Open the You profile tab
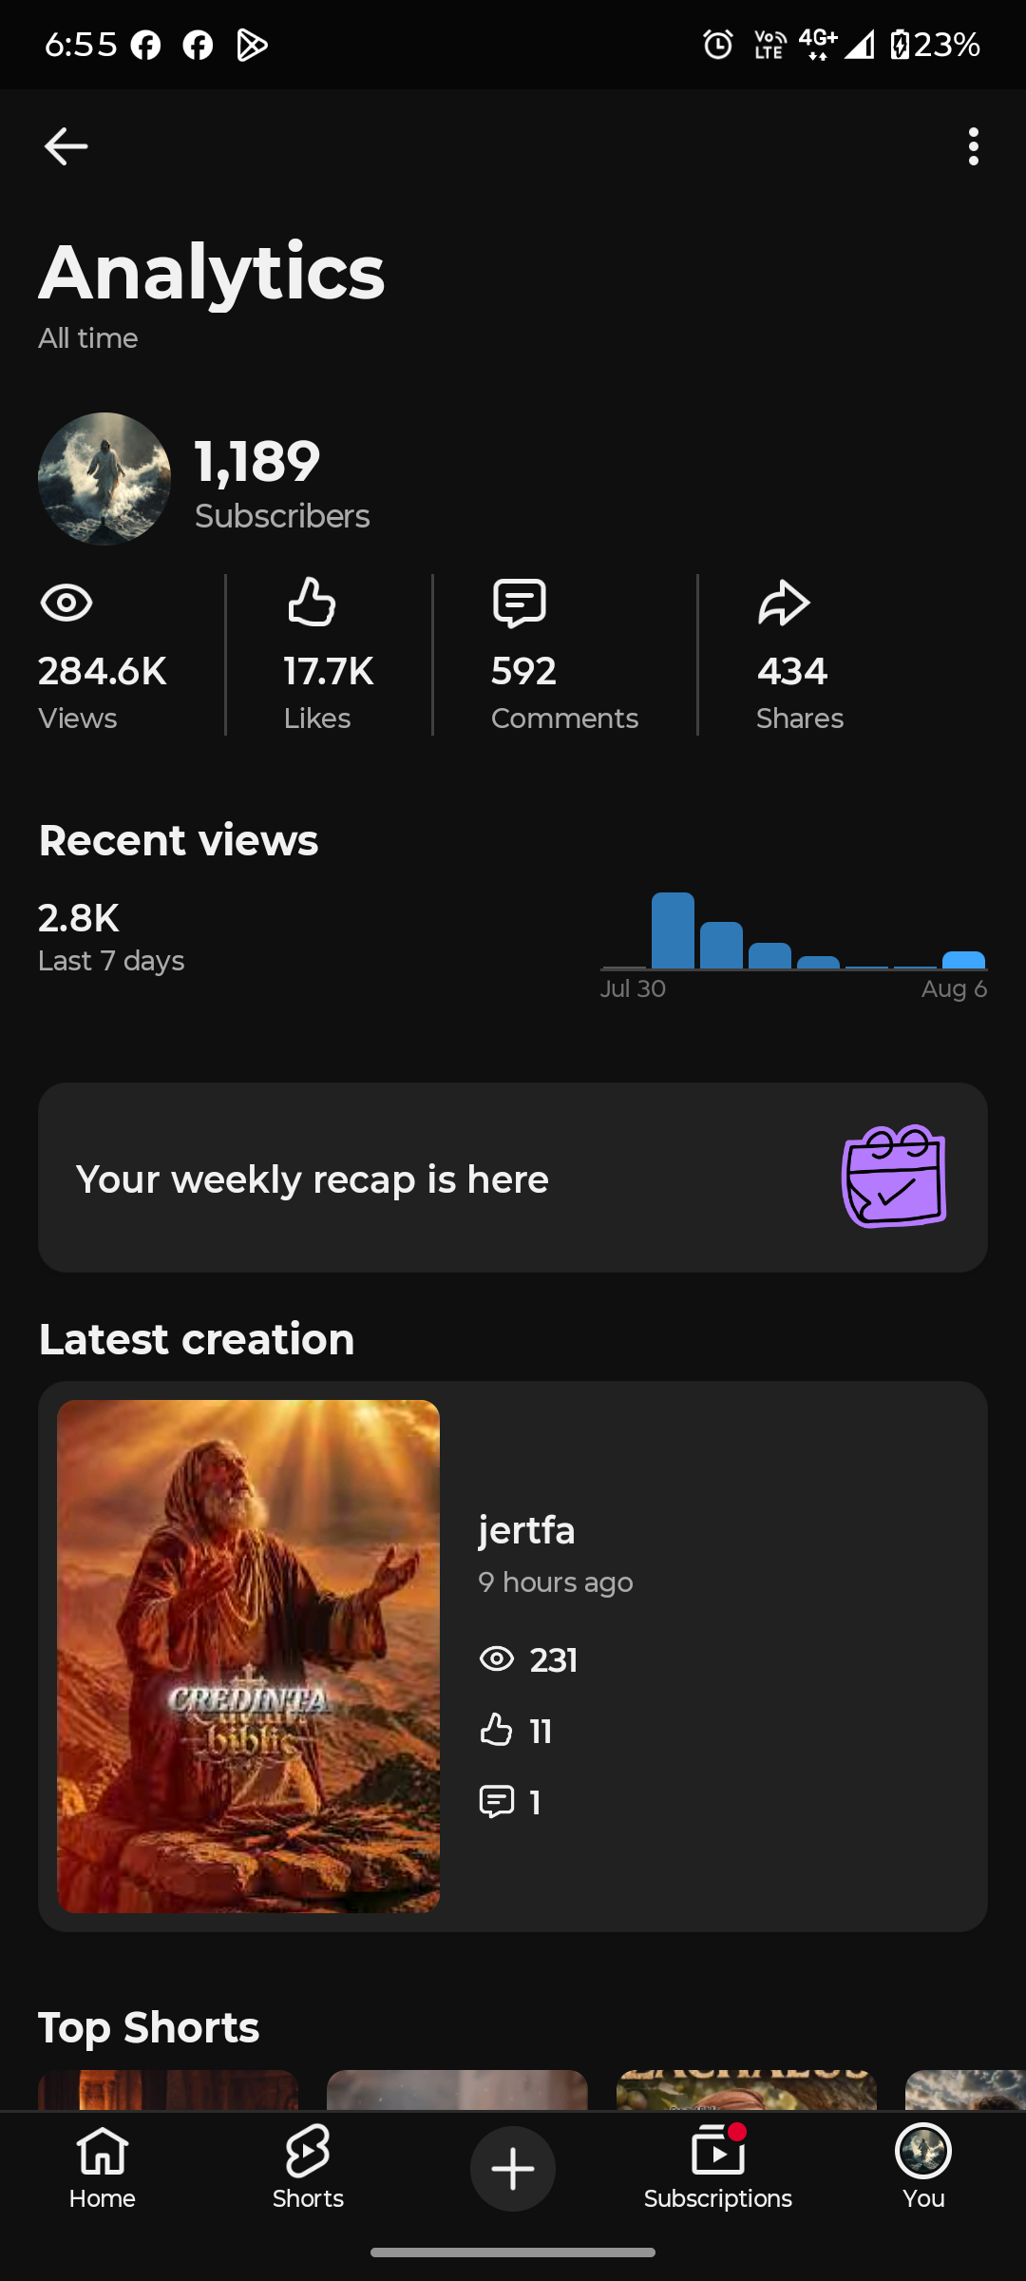The width and height of the screenshot is (1026, 2281). tap(923, 2169)
